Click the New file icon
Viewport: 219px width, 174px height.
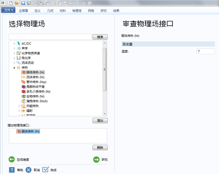[x=11, y=3]
